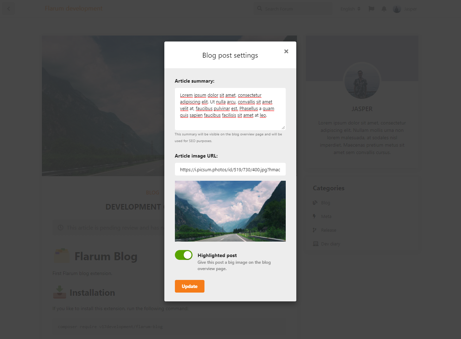Focus the Article summary text area

230,109
